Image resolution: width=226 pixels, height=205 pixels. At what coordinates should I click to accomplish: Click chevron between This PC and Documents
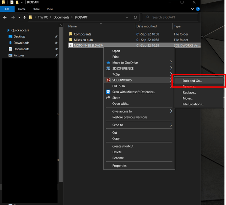(51, 17)
